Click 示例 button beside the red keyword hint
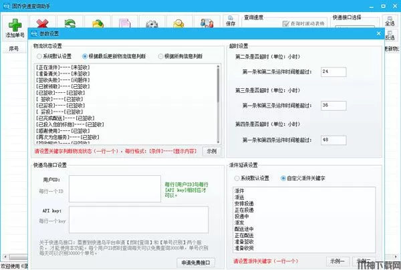This screenshot has width=401, height=270. 211,152
